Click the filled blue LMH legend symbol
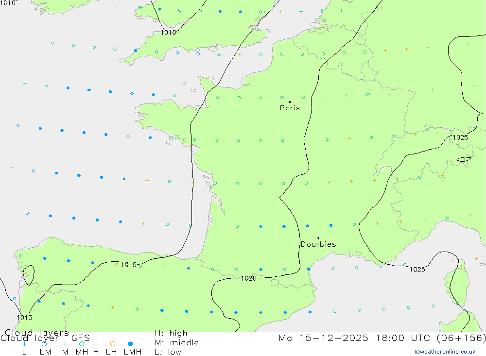 click(x=130, y=344)
